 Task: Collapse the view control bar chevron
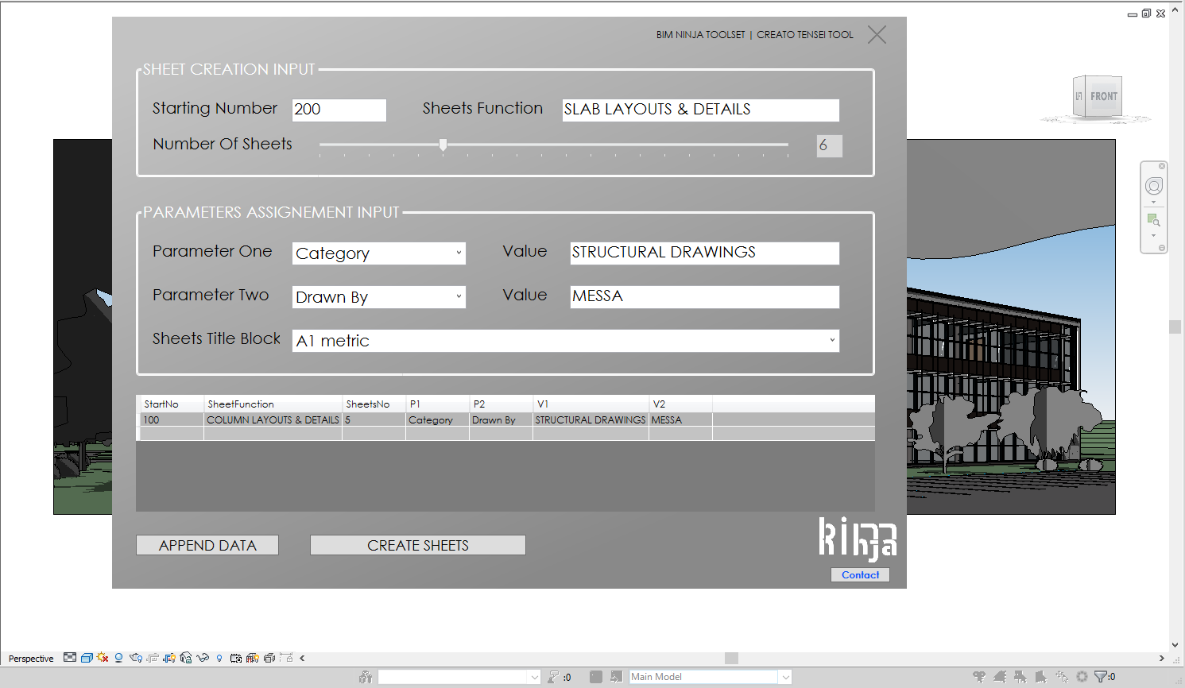pyautogui.click(x=302, y=658)
